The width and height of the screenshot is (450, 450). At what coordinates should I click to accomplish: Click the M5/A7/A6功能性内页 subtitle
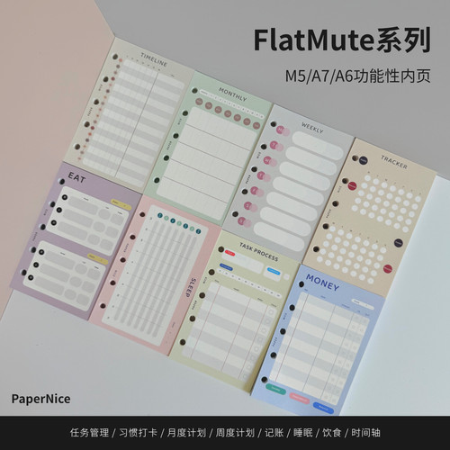pyautogui.click(x=357, y=76)
